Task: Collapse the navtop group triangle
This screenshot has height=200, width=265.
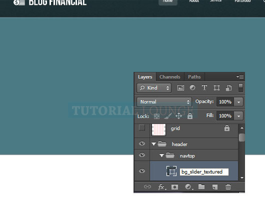Action: [x=161, y=155]
